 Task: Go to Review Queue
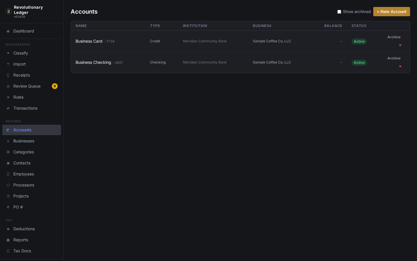pyautogui.click(x=32, y=86)
